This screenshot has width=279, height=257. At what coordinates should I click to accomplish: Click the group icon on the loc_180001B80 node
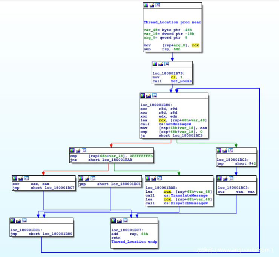tap(155, 96)
